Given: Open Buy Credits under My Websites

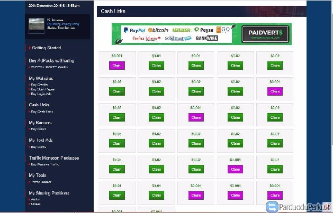Looking at the screenshot, I should click(40, 84).
